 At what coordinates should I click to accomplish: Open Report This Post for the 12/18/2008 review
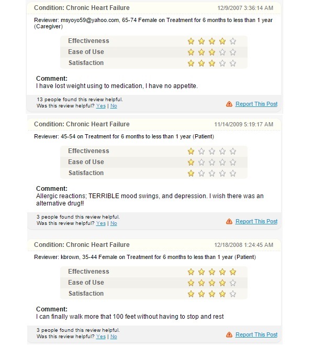pos(256,335)
